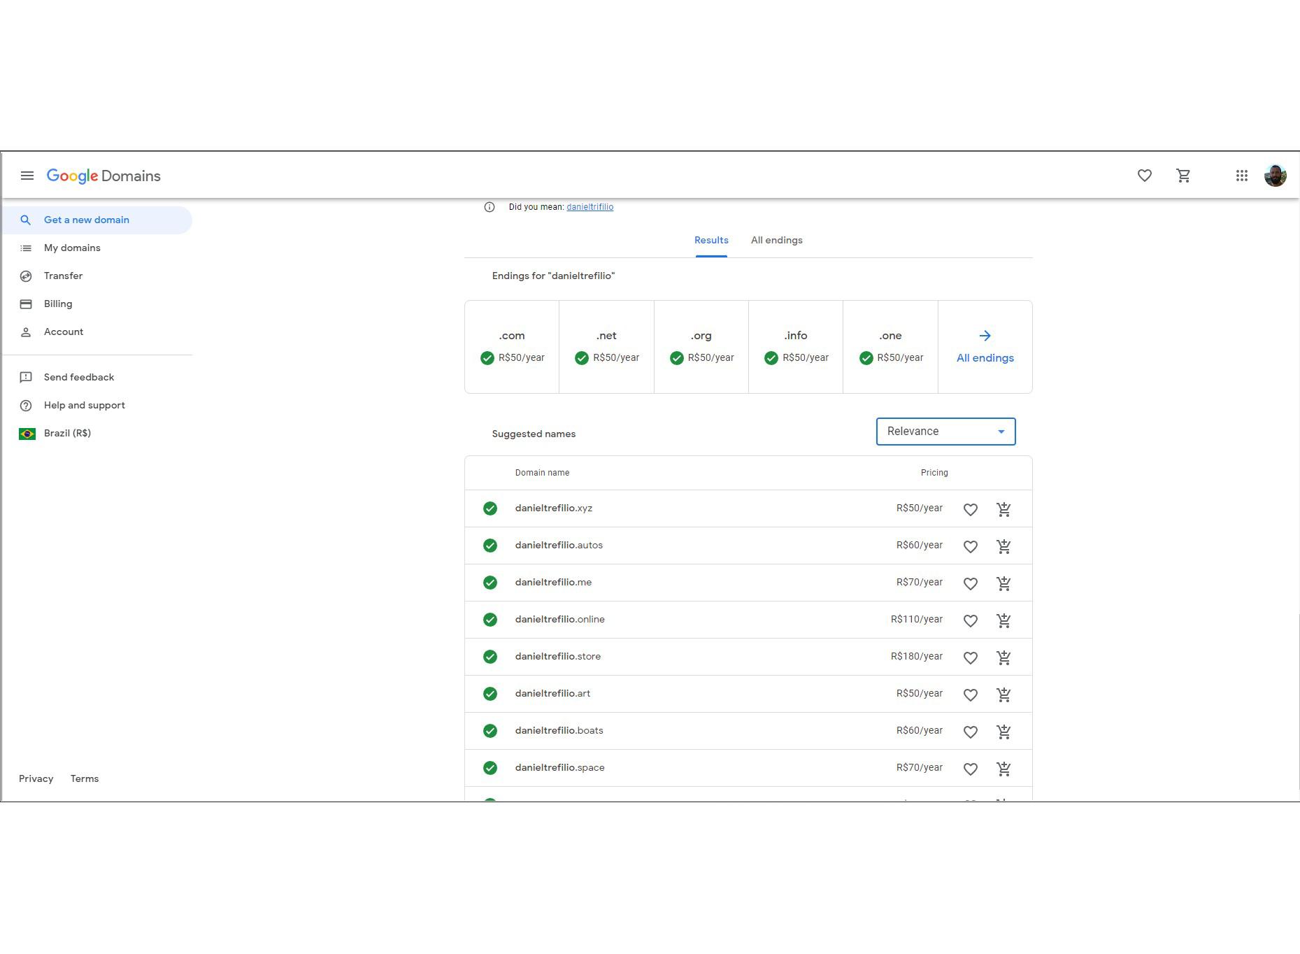Add danieltrefilio.boats to cart
Screen dimensions: 1300x954
pos(1003,732)
